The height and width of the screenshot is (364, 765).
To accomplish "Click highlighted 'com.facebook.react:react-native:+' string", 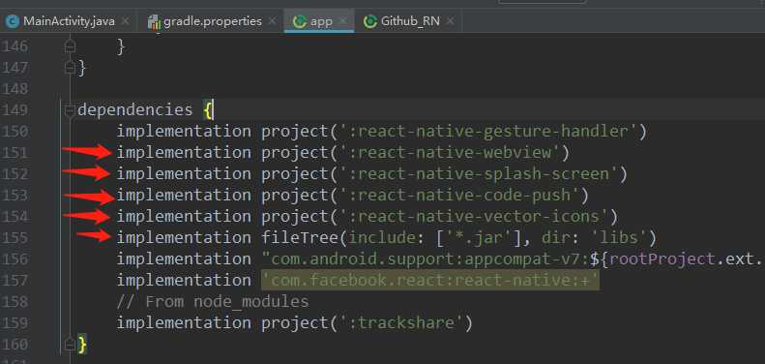I will [429, 281].
